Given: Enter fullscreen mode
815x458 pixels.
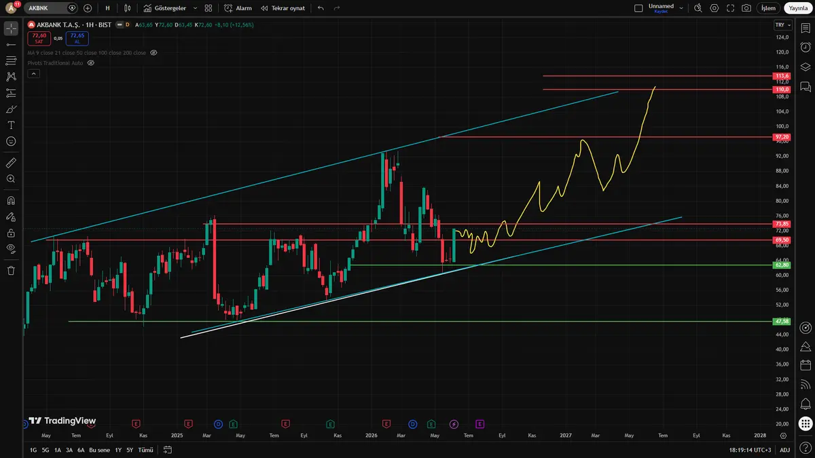Looking at the screenshot, I should pos(730,8).
